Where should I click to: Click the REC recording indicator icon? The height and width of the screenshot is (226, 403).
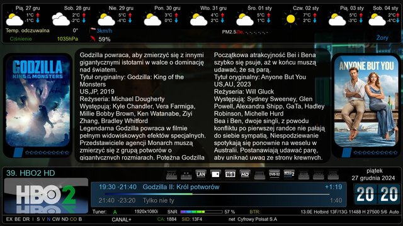coord(171,175)
